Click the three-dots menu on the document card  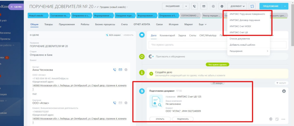click(283, 119)
